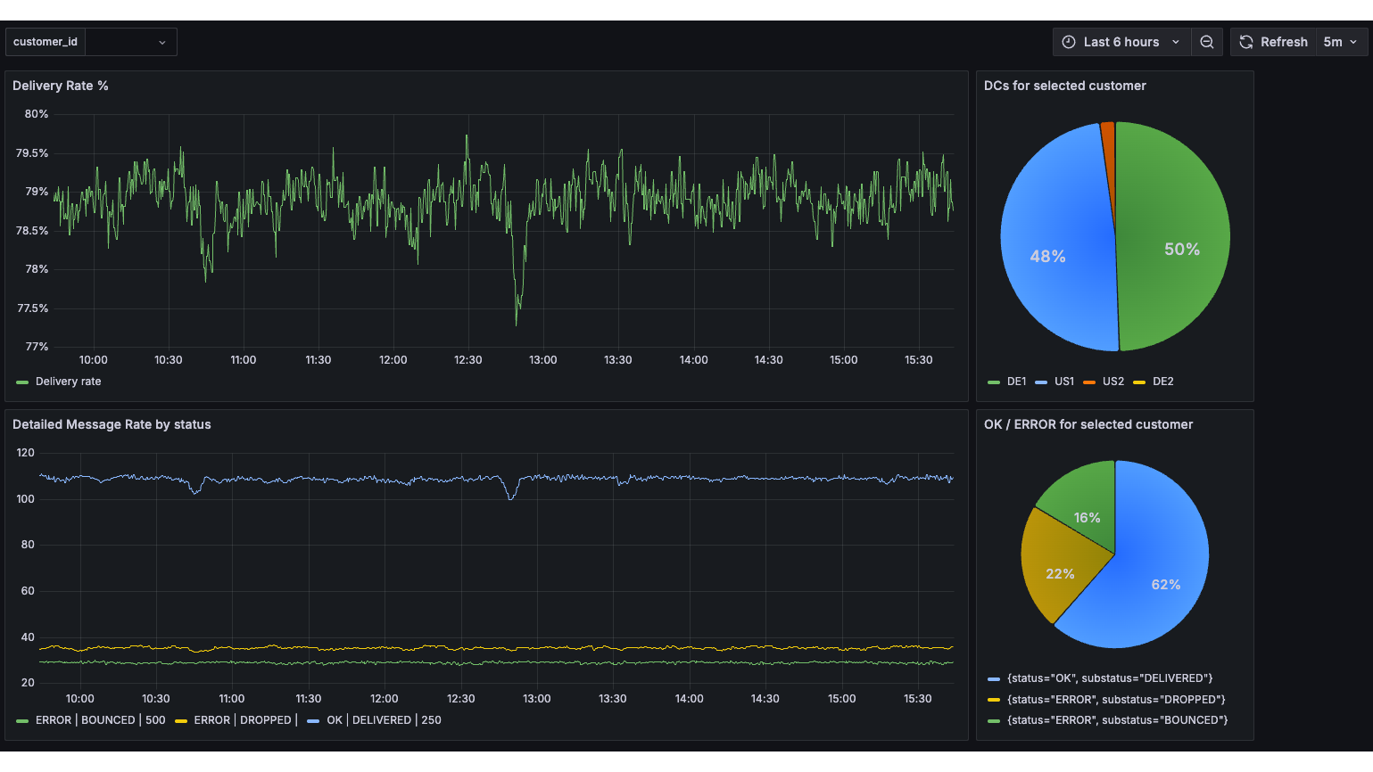This screenshot has width=1373, height=772.
Task: Open the Last 6 hours time range dropdown
Action: click(x=1123, y=41)
